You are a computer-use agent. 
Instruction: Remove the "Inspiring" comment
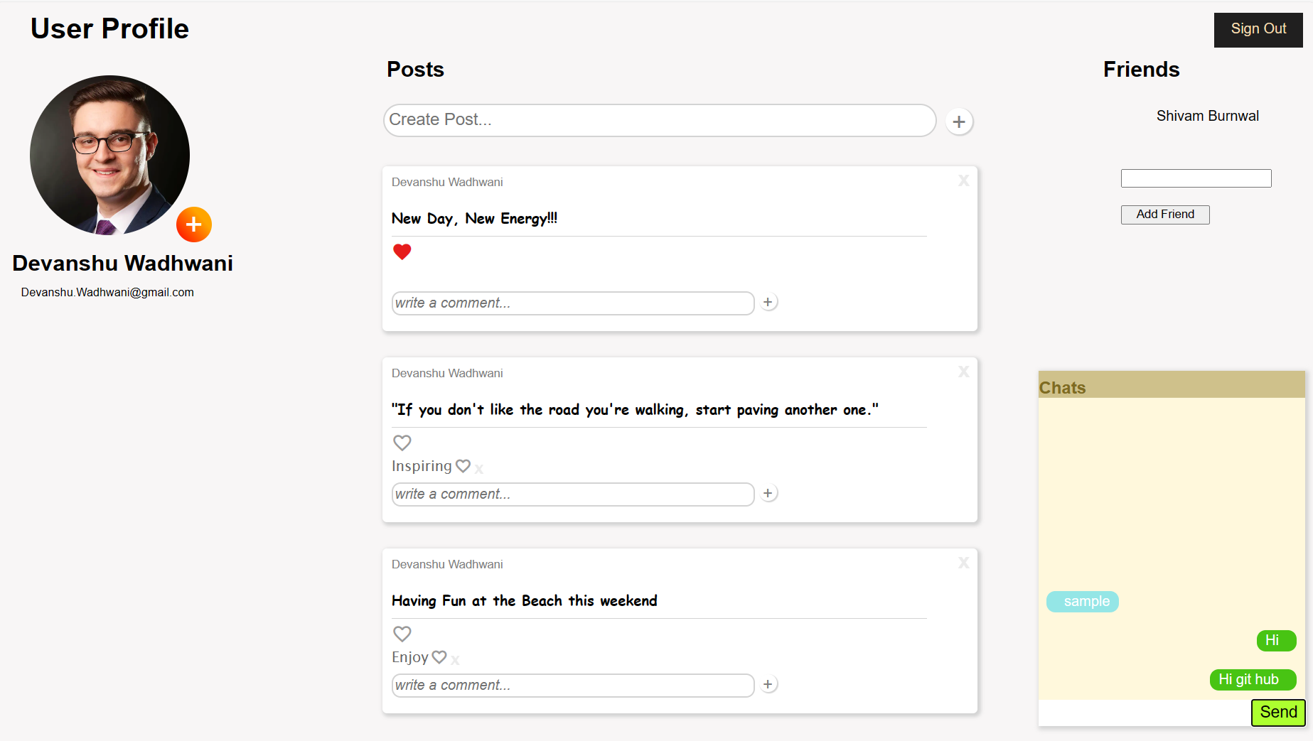[x=479, y=468]
